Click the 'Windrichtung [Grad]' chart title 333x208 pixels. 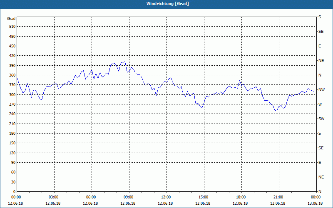168,4
